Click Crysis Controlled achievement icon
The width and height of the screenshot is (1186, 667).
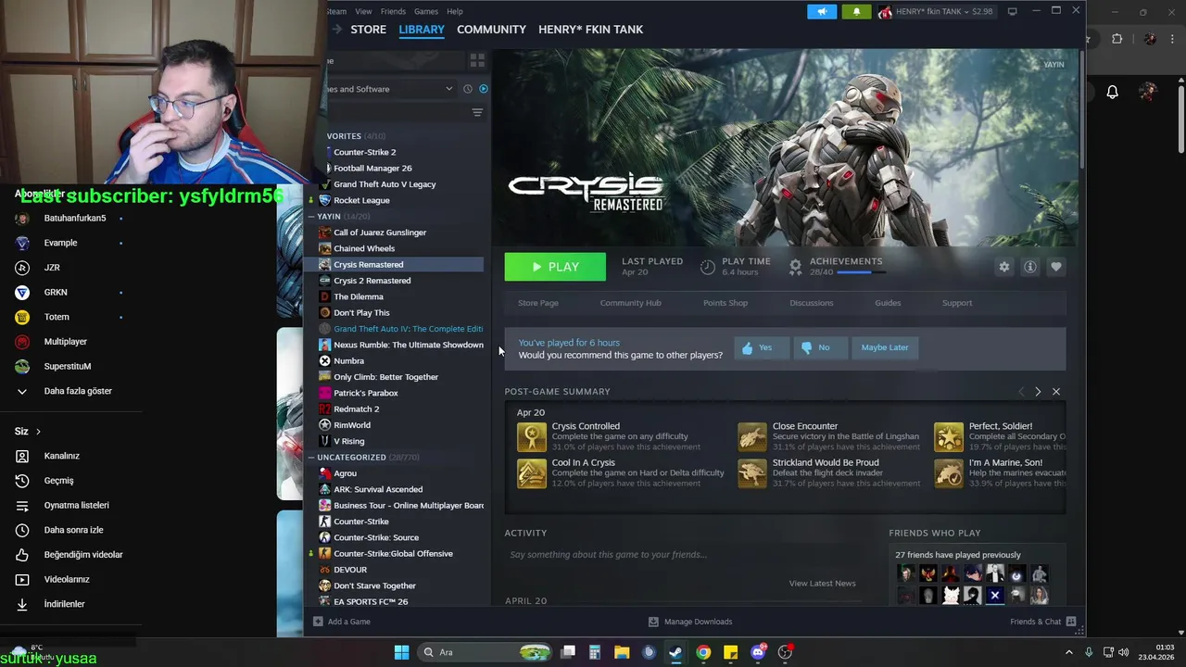click(532, 436)
